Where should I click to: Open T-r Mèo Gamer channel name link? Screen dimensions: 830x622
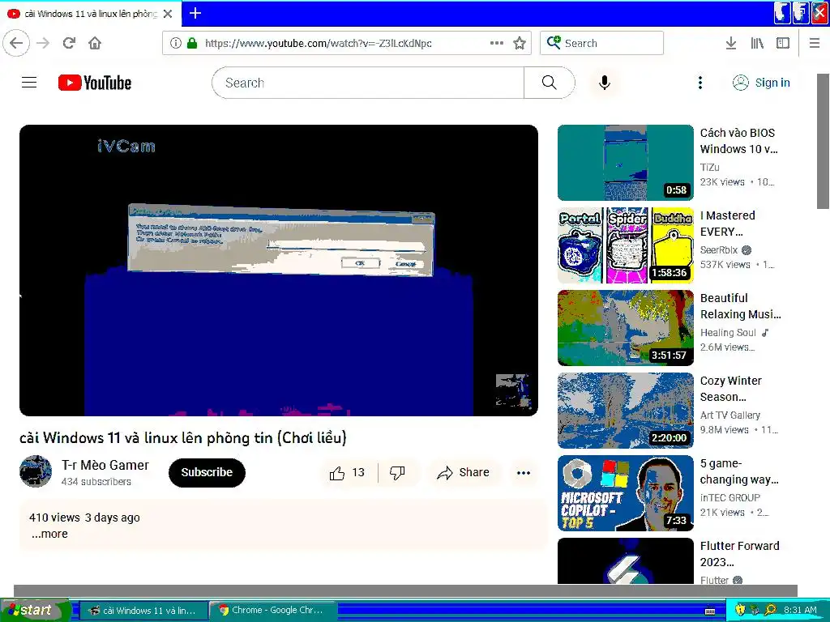point(105,465)
